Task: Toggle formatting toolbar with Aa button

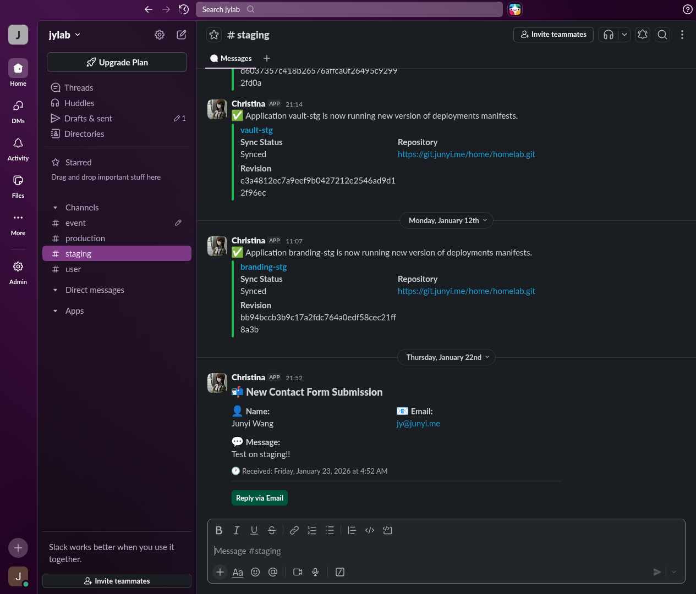Action: tap(238, 572)
